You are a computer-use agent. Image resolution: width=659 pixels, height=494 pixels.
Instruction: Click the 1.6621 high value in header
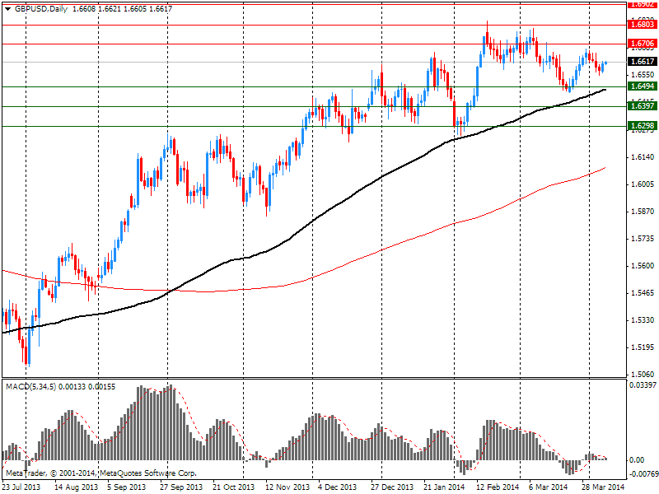110,8
